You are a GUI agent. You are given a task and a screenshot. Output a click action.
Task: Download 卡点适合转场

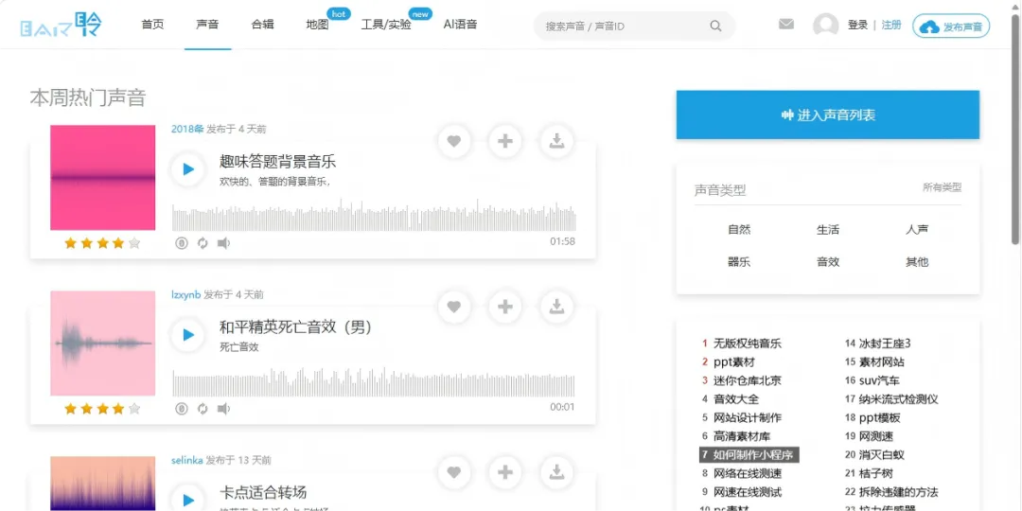(556, 472)
